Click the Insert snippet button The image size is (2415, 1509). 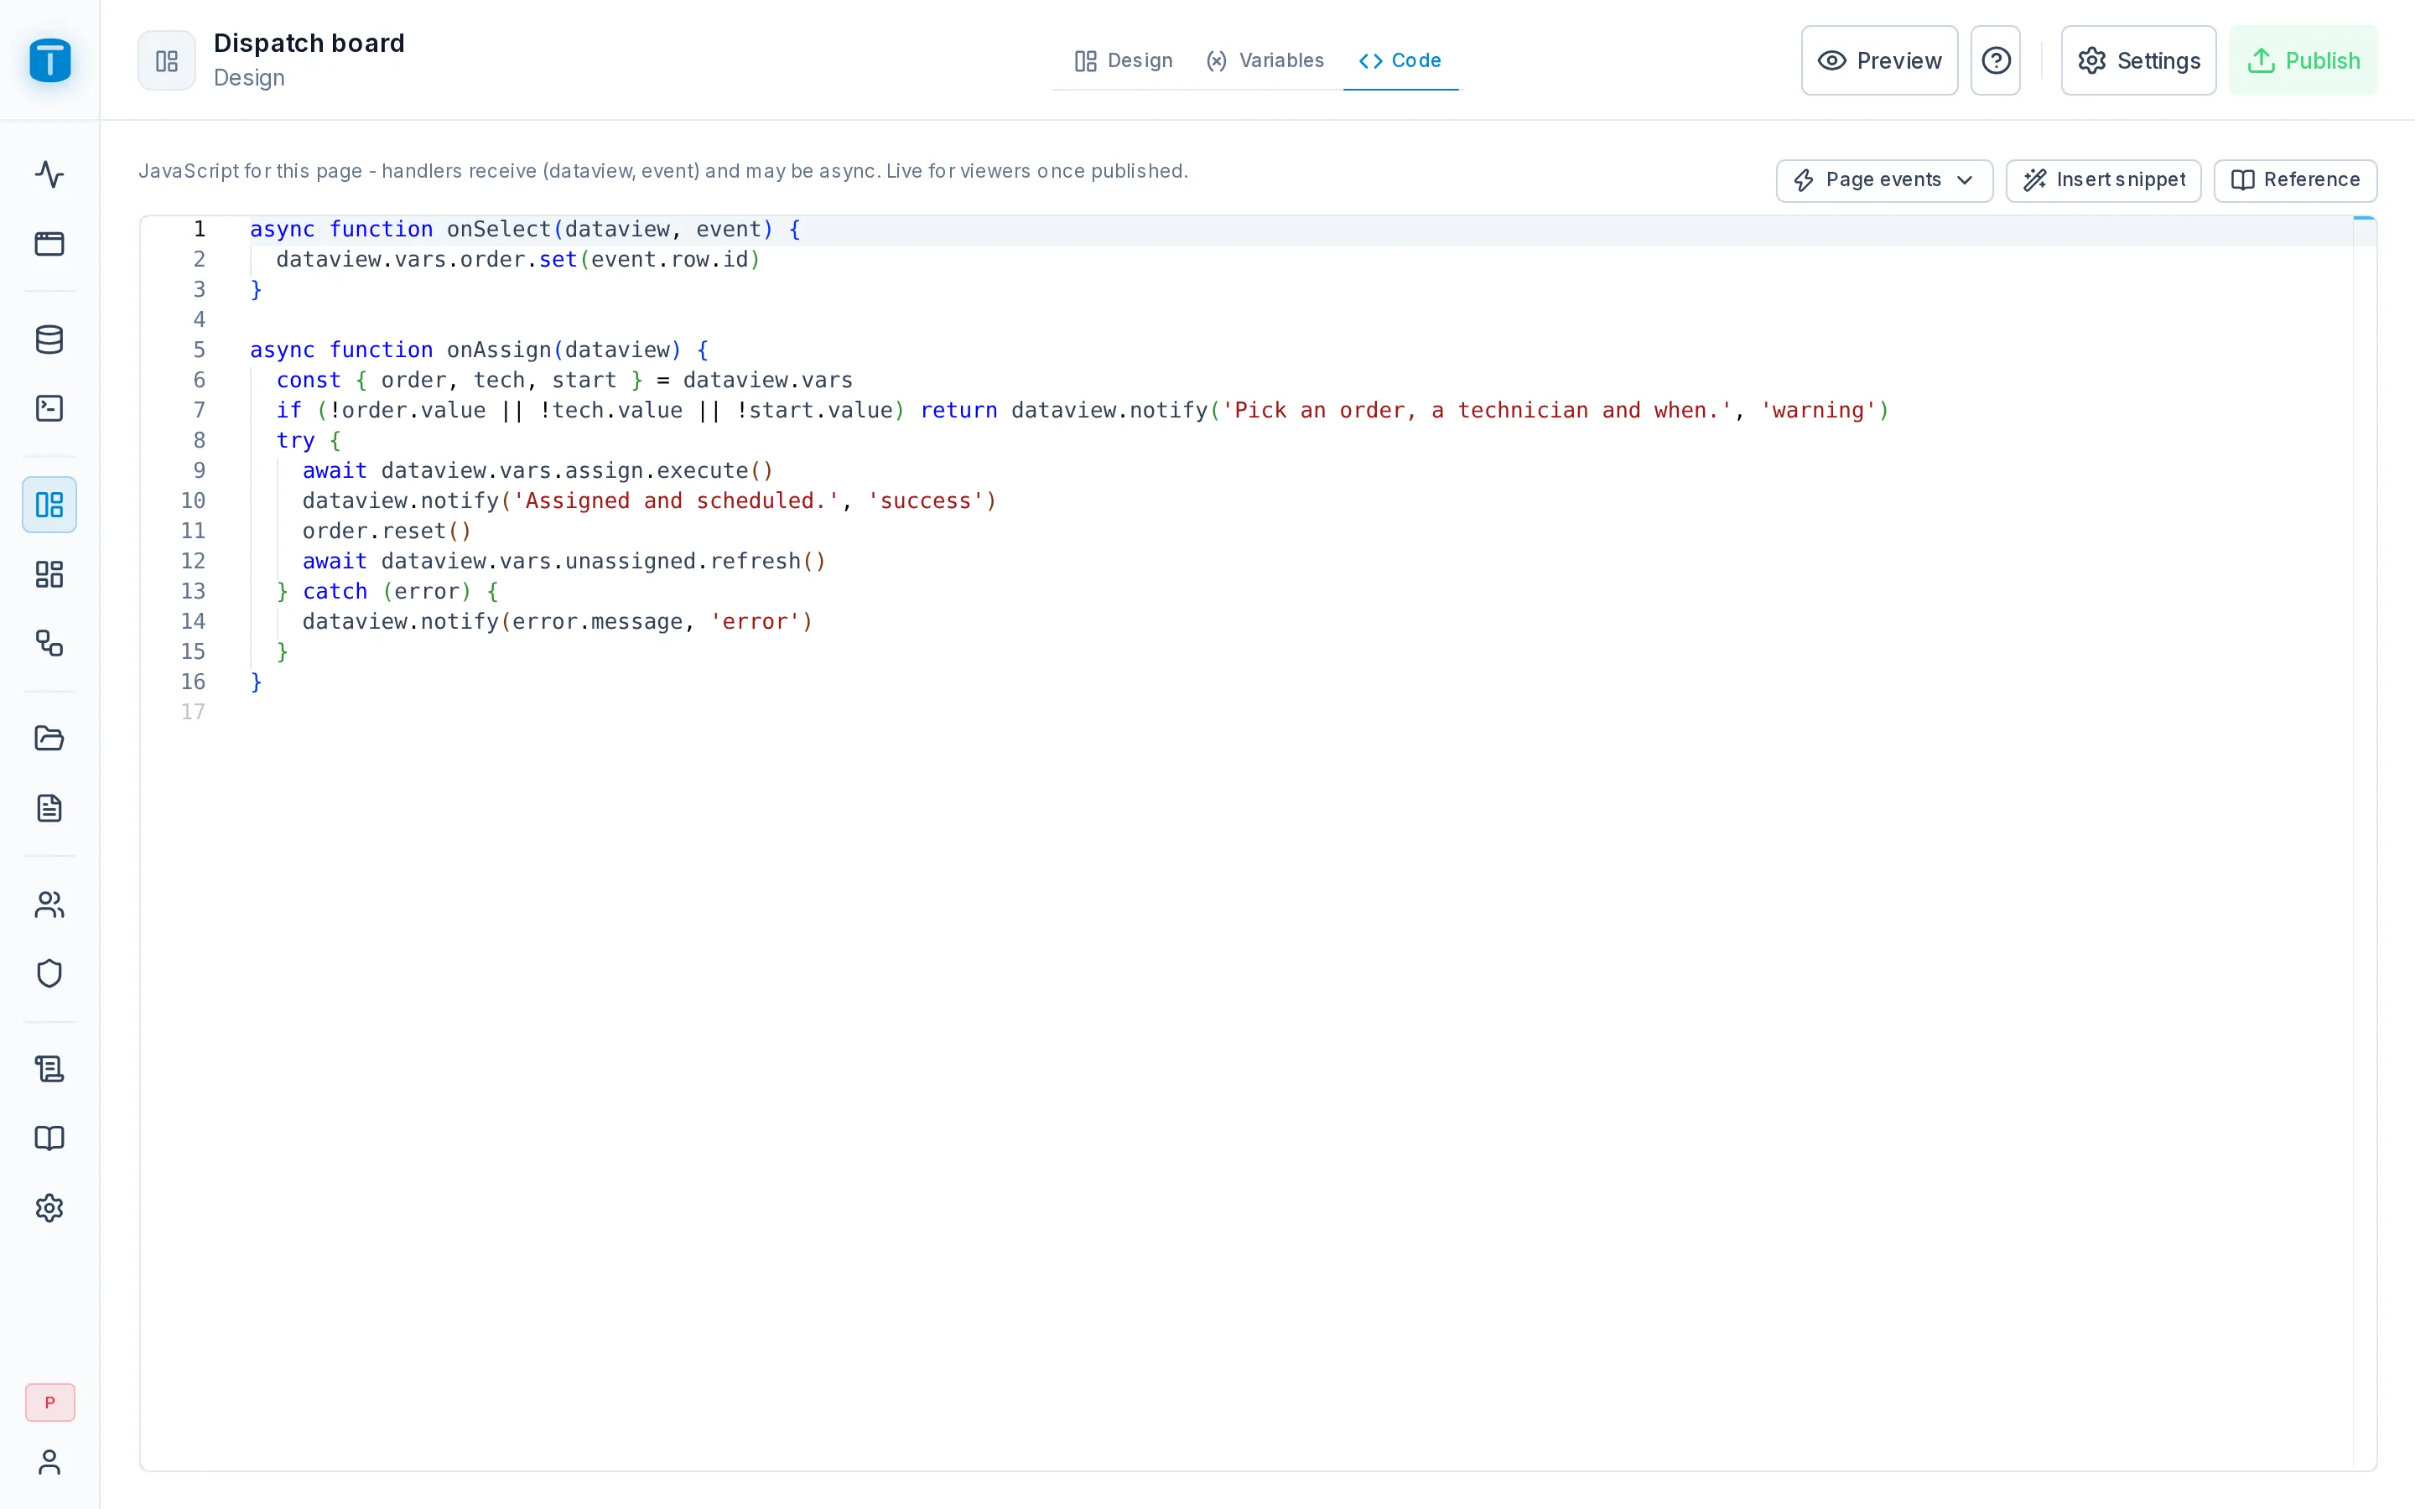point(2104,180)
